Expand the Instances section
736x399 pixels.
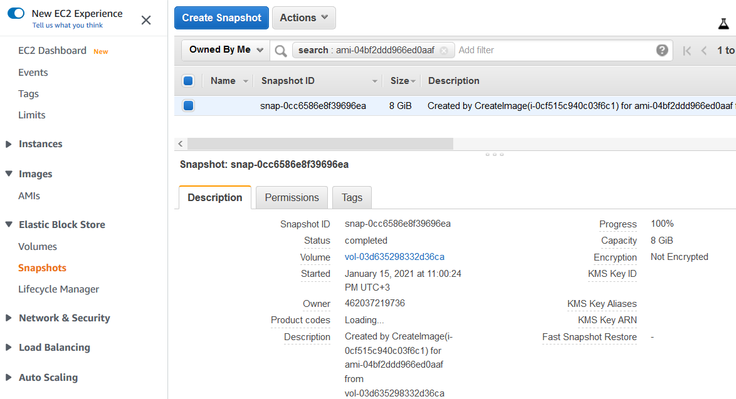point(8,145)
